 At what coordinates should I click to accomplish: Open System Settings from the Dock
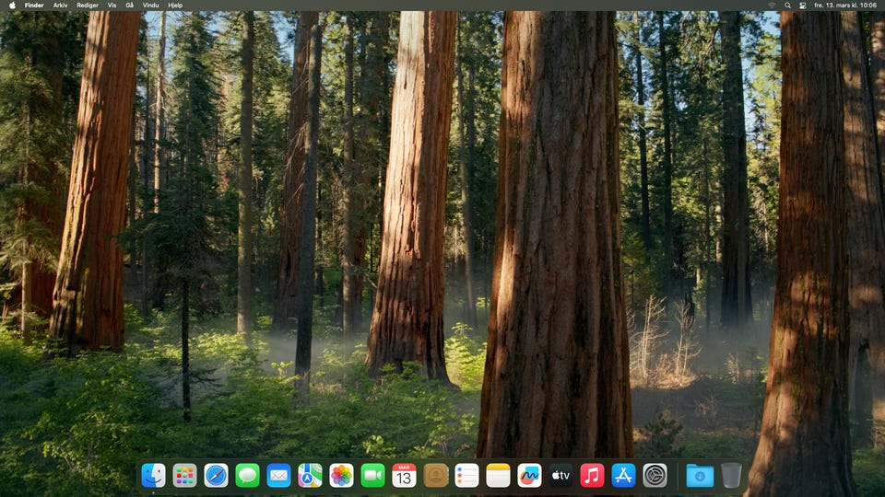(x=655, y=475)
